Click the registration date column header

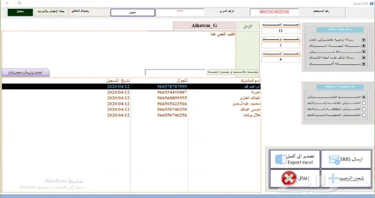[118, 81]
